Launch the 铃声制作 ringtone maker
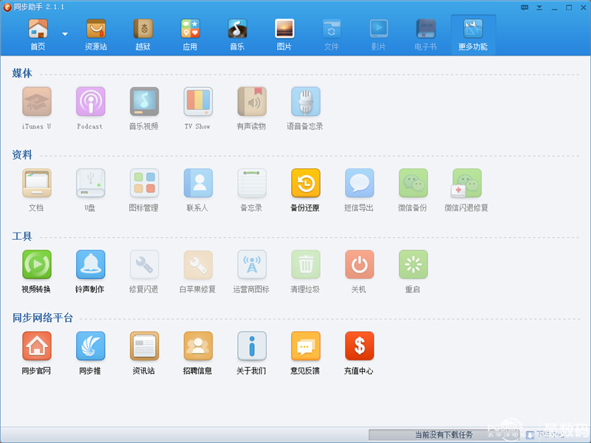Image resolution: width=591 pixels, height=443 pixels. (90, 266)
